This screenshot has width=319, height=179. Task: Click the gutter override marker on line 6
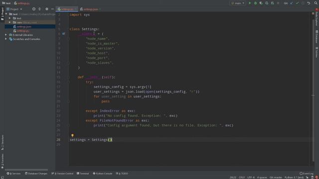[x=63, y=34]
